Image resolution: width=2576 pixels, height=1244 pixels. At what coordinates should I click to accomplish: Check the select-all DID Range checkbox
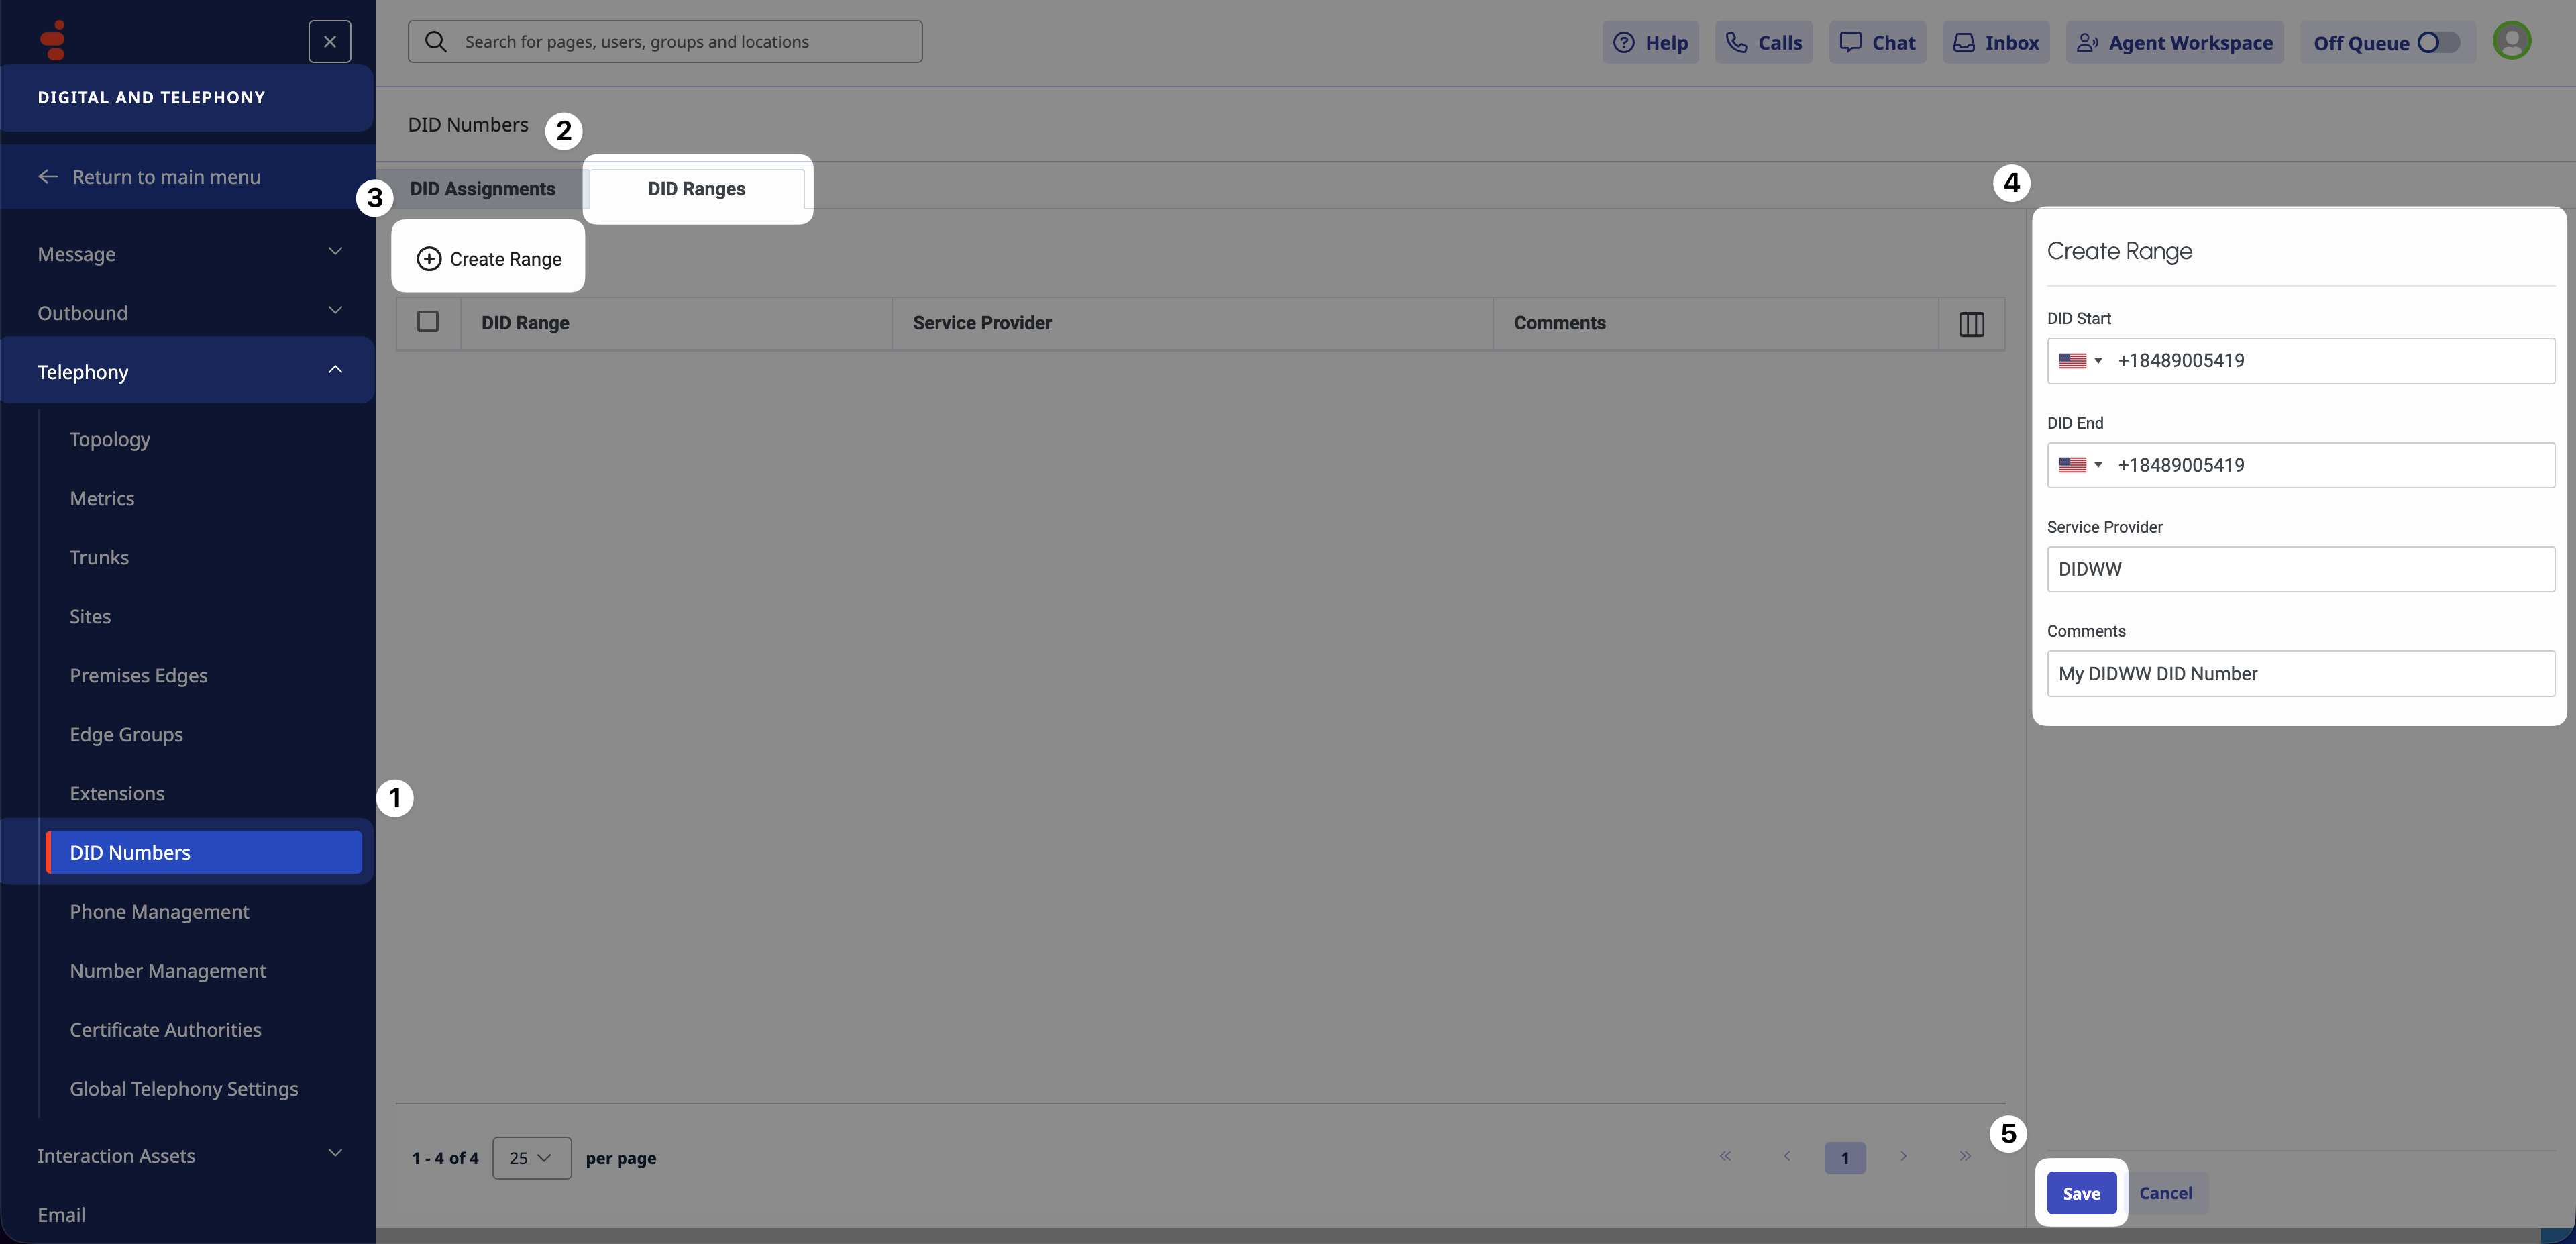[428, 322]
